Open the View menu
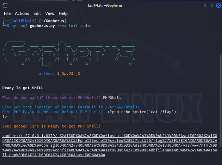The image size is (222, 165). [50, 13]
